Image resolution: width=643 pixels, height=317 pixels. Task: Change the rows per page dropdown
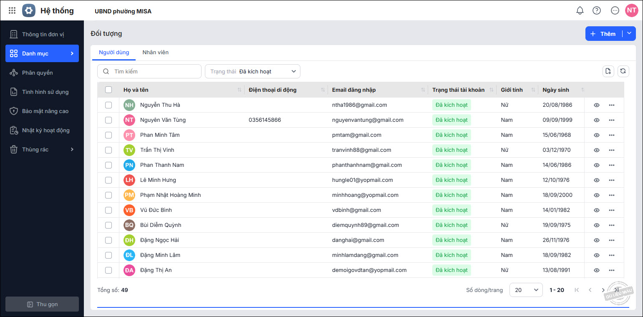click(x=526, y=290)
